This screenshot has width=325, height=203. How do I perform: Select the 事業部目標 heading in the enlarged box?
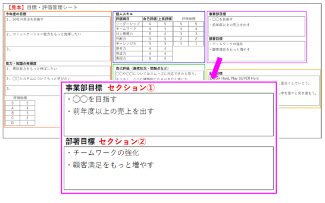tap(83, 88)
